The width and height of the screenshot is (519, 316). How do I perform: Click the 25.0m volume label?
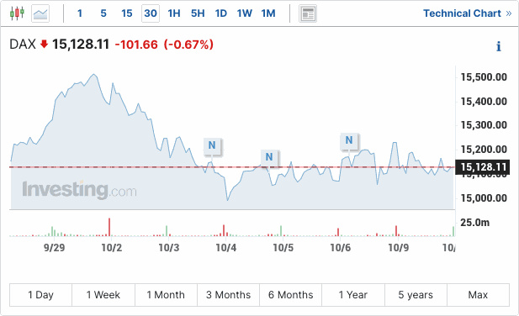pos(474,223)
